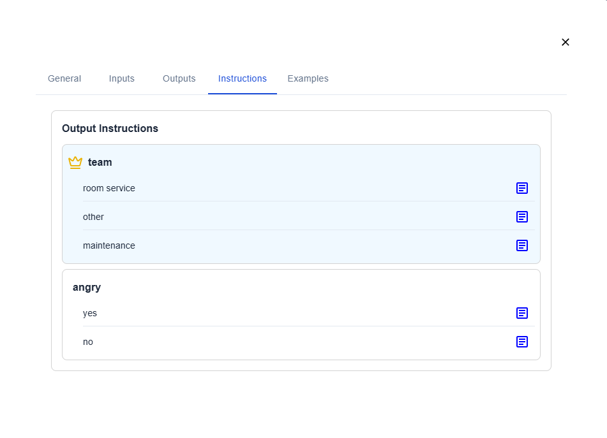Open instructions icon for no
Viewport: 607px width, 438px height.
point(522,342)
